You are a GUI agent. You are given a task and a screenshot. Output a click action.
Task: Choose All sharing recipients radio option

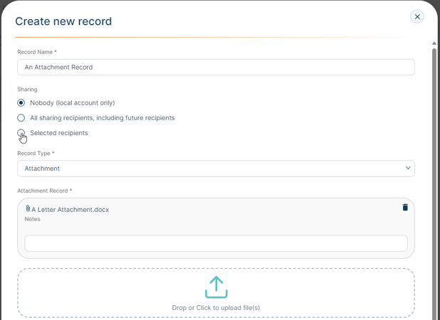click(21, 118)
